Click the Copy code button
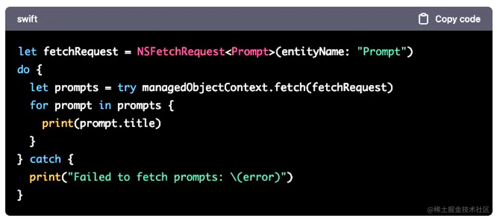The image size is (497, 221). (450, 19)
